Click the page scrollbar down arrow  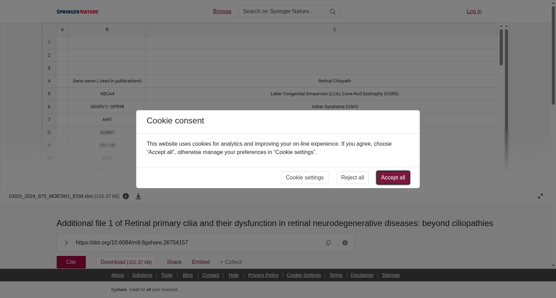(x=553, y=266)
